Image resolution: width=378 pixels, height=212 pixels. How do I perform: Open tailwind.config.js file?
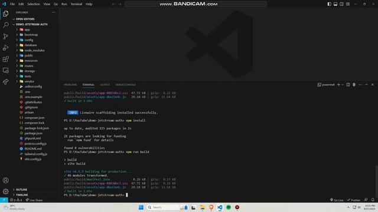coord(35,154)
